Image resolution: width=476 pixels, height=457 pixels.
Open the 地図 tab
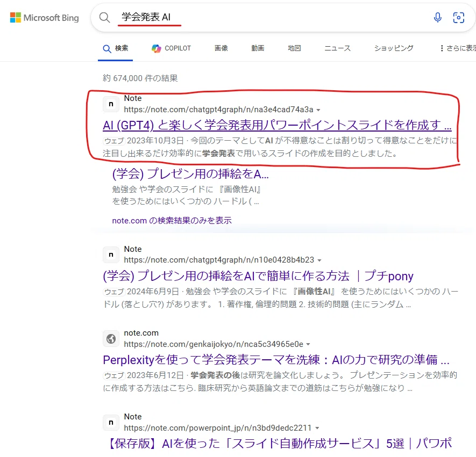(294, 48)
